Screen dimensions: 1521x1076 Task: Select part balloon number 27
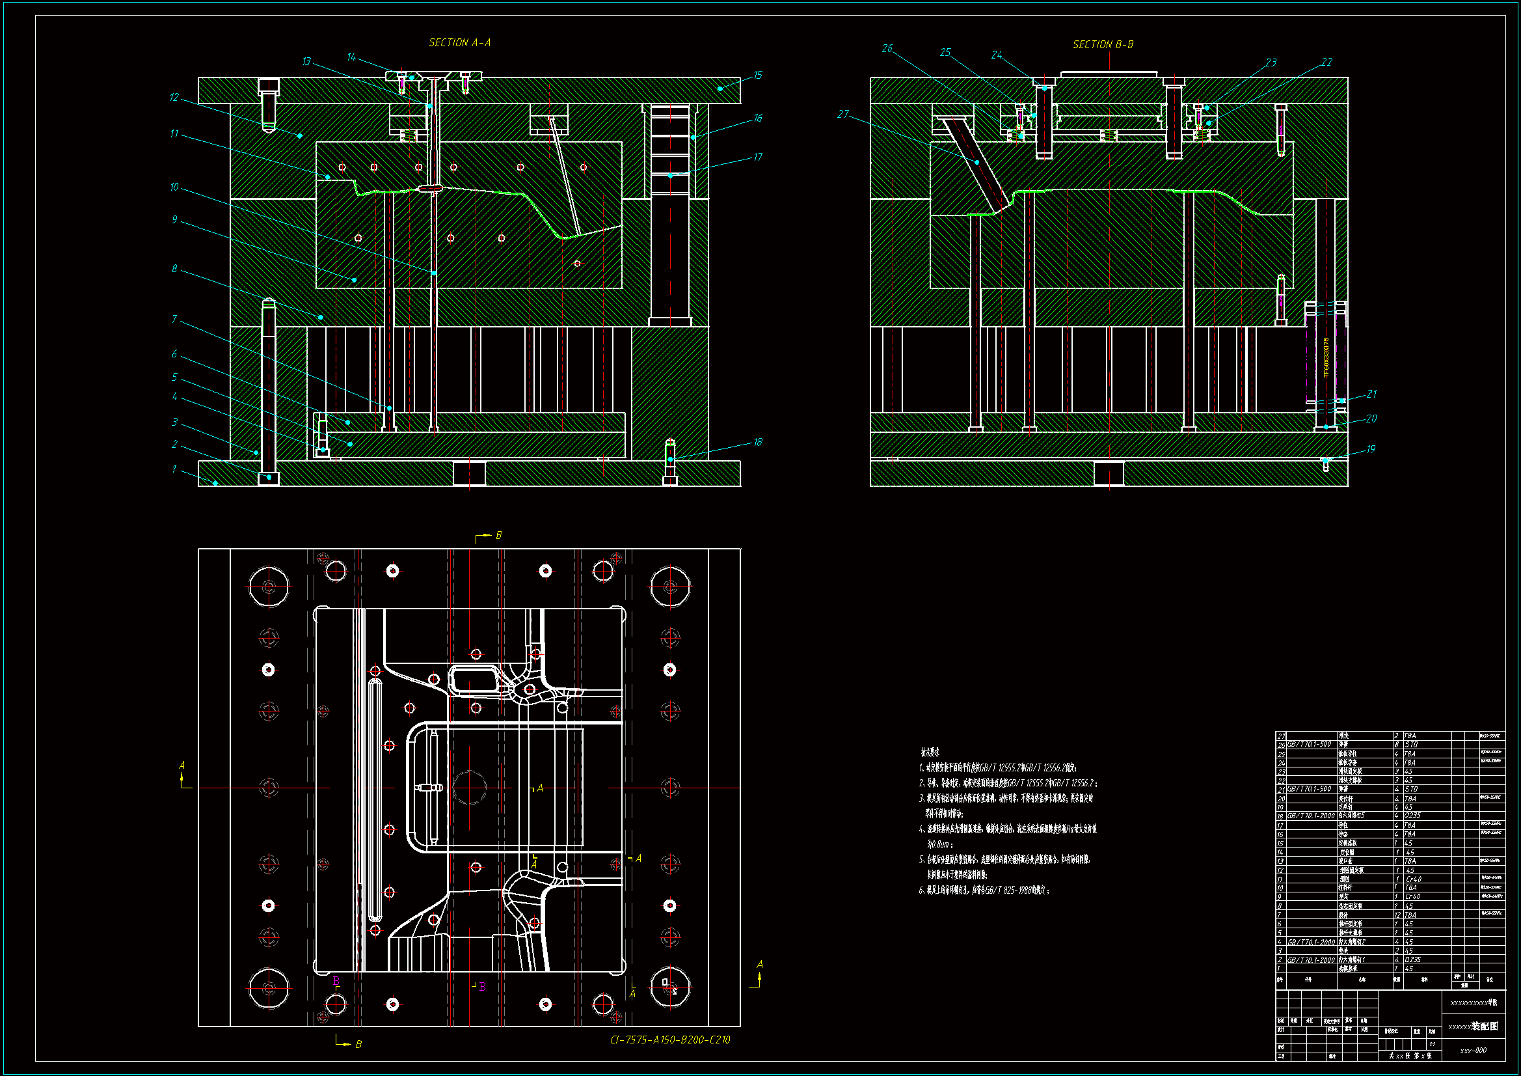pos(842,115)
